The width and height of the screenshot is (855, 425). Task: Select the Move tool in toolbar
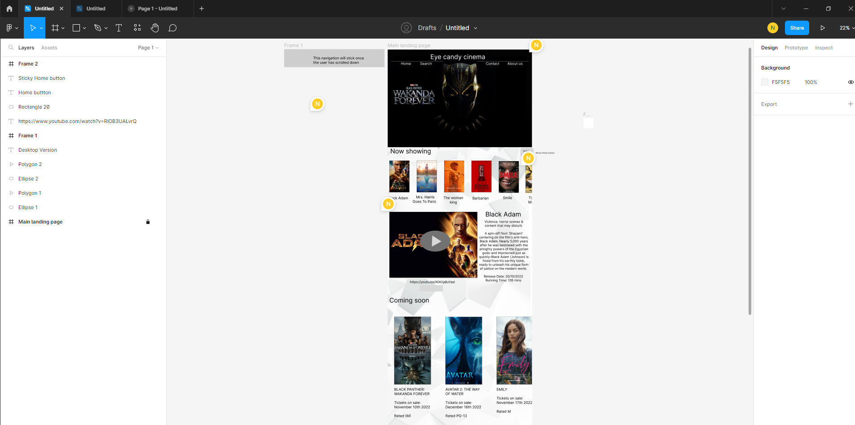coord(32,28)
